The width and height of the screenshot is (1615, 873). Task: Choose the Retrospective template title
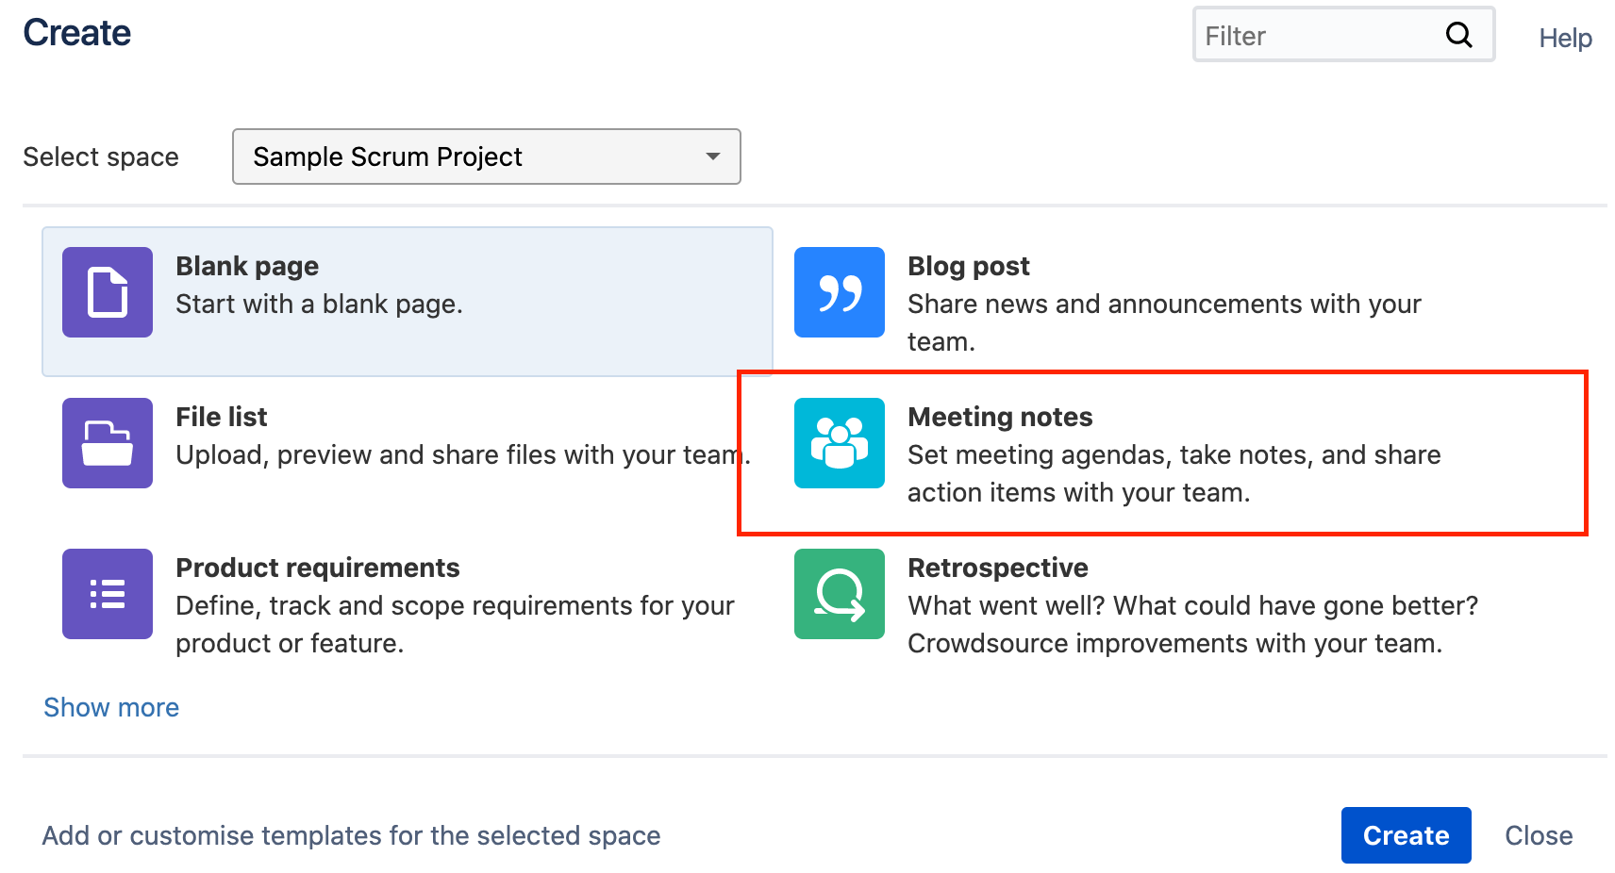coord(997,568)
